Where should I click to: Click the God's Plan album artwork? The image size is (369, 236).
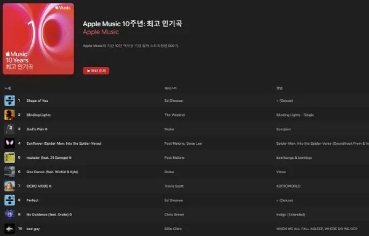tap(10, 129)
